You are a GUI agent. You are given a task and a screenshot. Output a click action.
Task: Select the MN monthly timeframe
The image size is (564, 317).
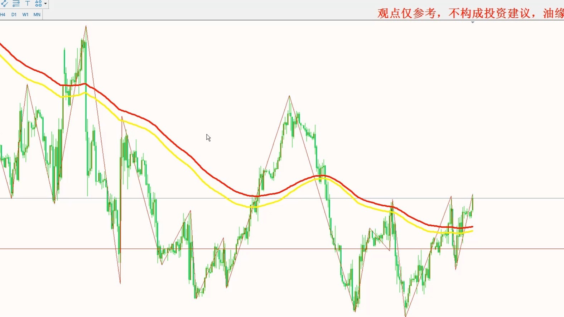(x=37, y=15)
